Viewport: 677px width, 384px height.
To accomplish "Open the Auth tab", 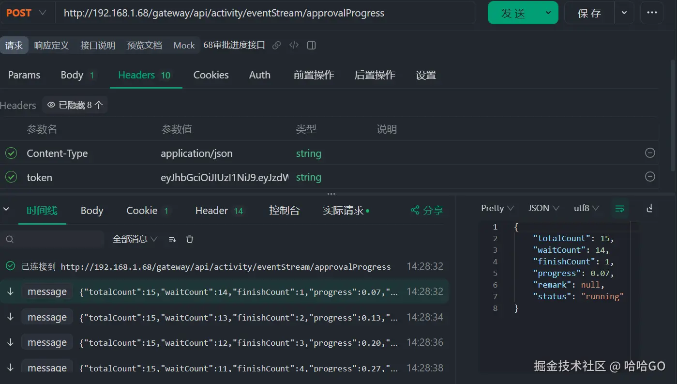I will pyautogui.click(x=260, y=75).
